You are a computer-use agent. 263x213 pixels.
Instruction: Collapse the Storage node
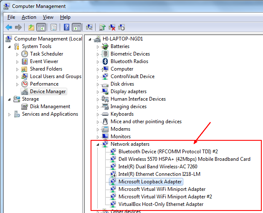[9, 99]
